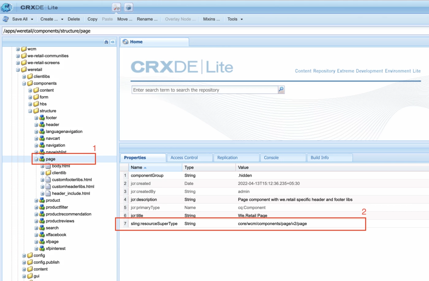The height and width of the screenshot is (281, 429).
Task: Click the repository search magnifier icon
Action: [281, 89]
